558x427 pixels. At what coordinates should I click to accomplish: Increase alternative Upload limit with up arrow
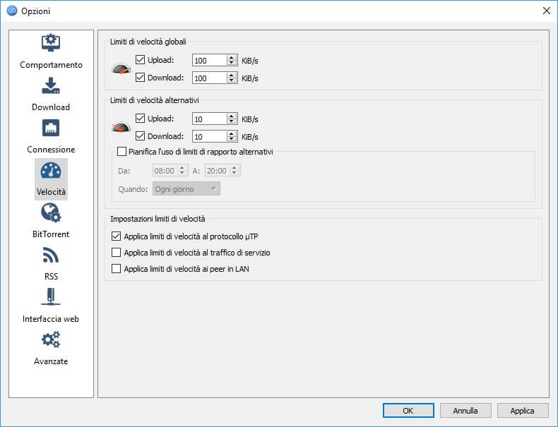pos(232,116)
